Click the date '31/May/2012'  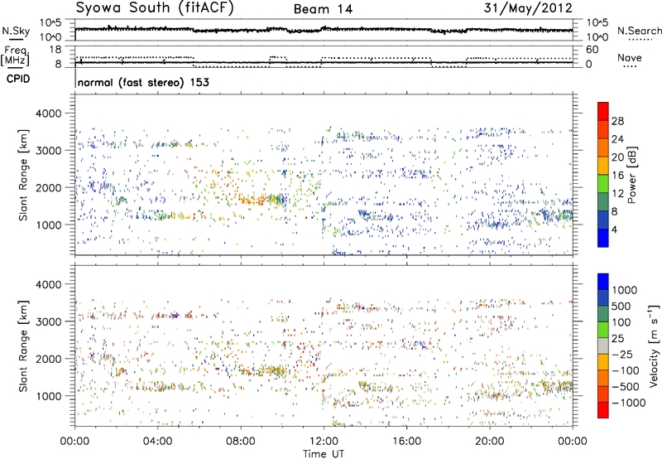tap(528, 8)
